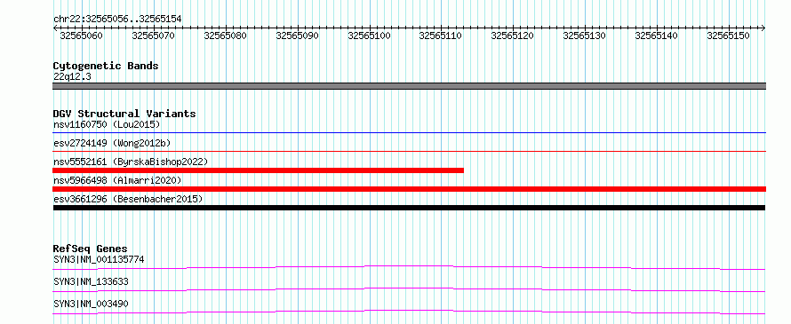This screenshot has width=791, height=324.
Task: Select the RefSeq Genes track title
Action: 90,249
